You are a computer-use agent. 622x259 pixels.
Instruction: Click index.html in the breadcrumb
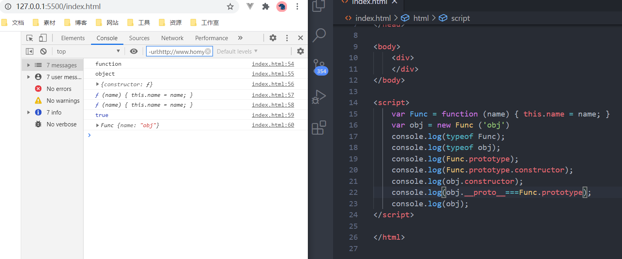373,18
